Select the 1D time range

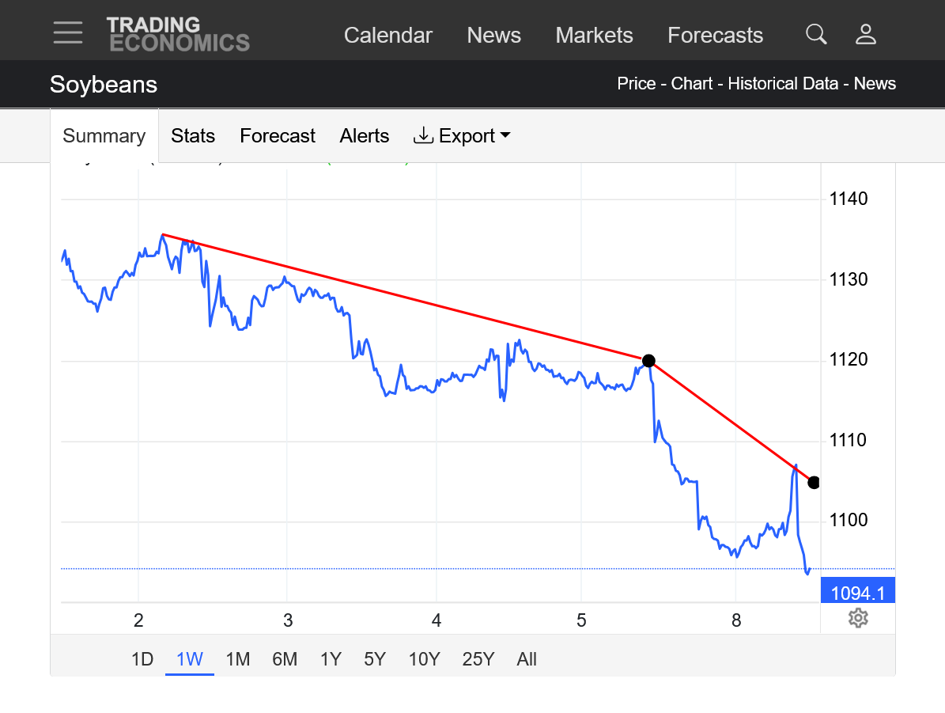(142, 659)
